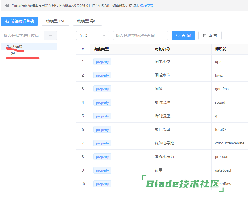Select the totalIQ identifier cell
248x209 pixels.
click(220, 129)
